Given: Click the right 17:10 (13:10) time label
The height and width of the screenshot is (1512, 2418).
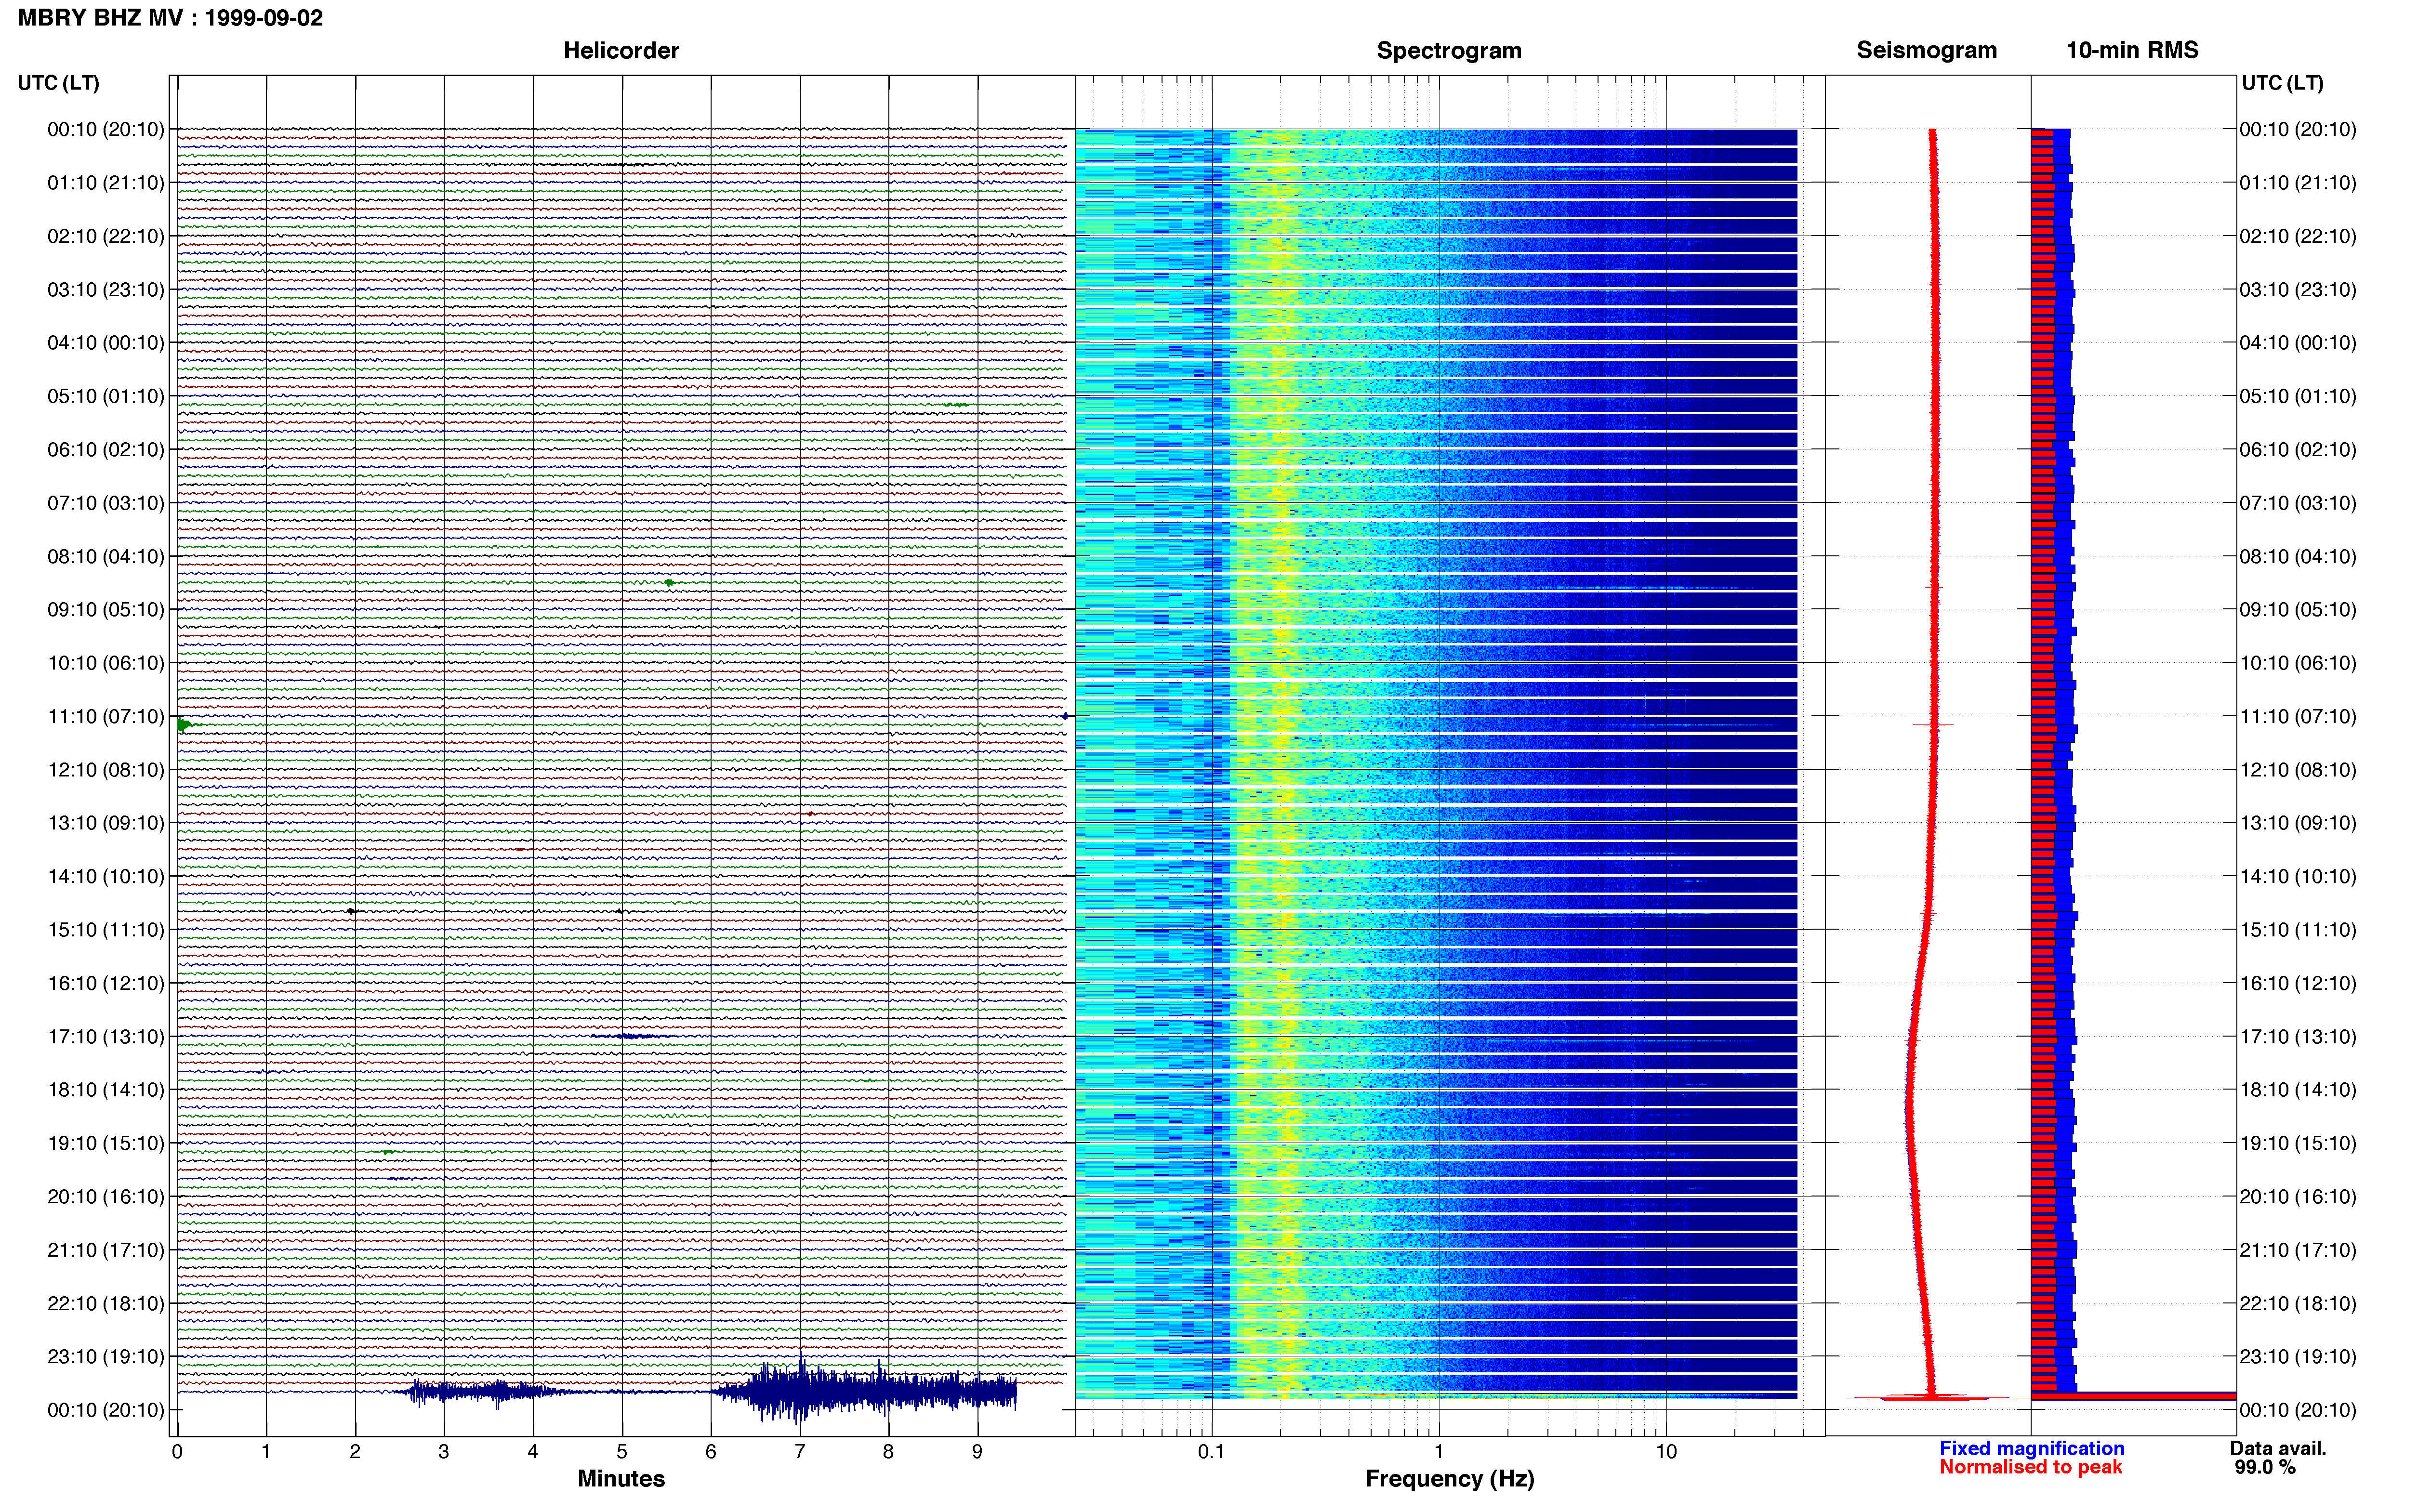Looking at the screenshot, I should pos(2298,1037).
